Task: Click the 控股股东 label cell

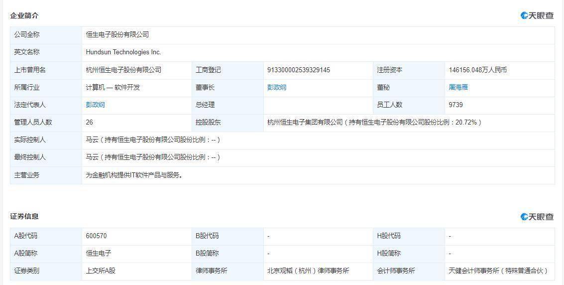Action: [x=227, y=123]
